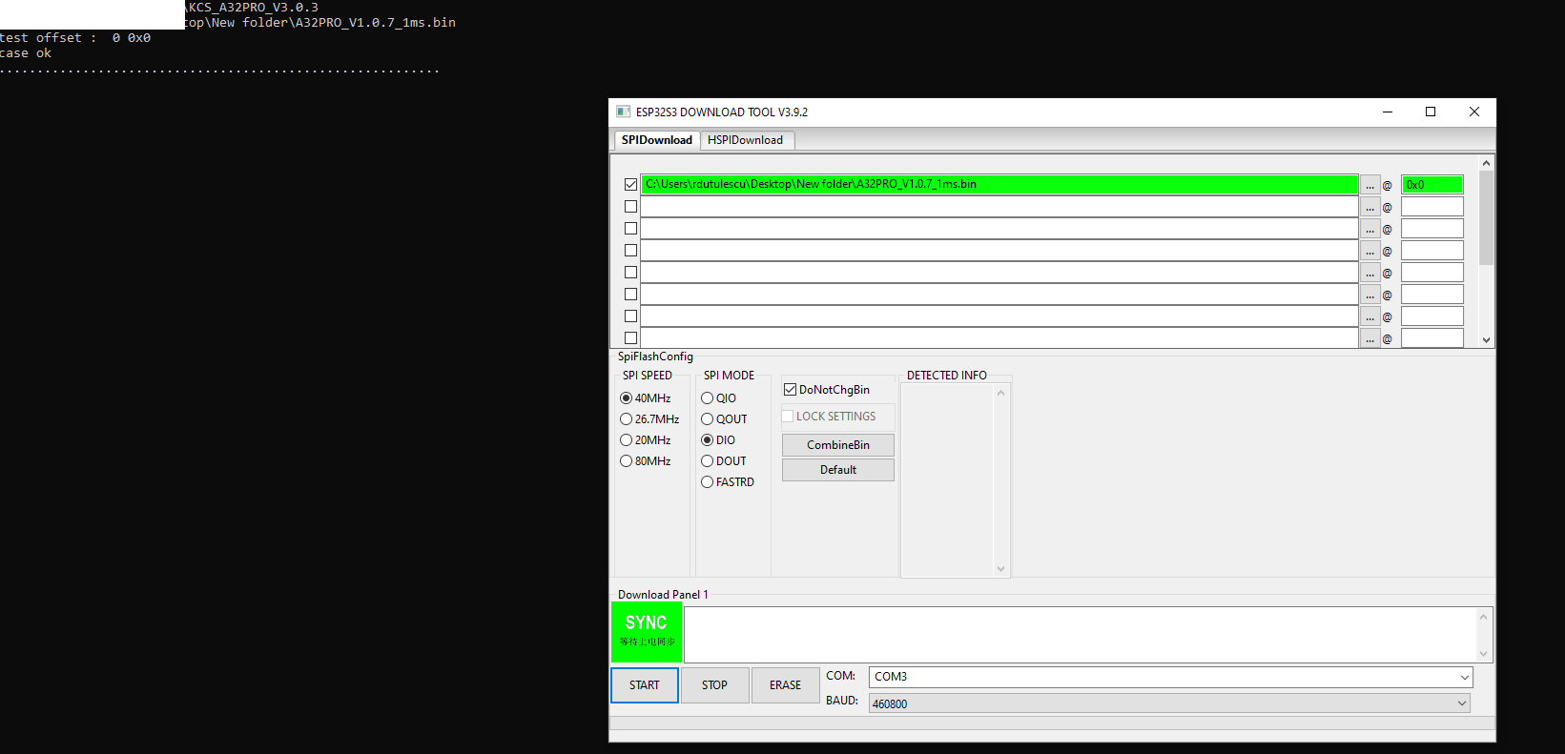Switch to the HSPIDownload tab
Image resolution: width=1565 pixels, height=754 pixels.
pyautogui.click(x=745, y=140)
